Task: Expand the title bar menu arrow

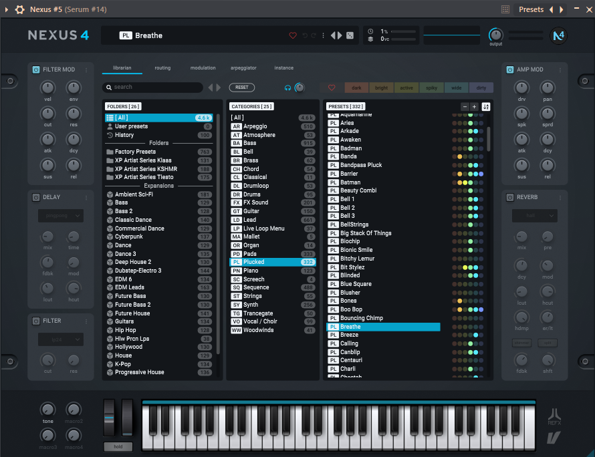Action: point(7,9)
